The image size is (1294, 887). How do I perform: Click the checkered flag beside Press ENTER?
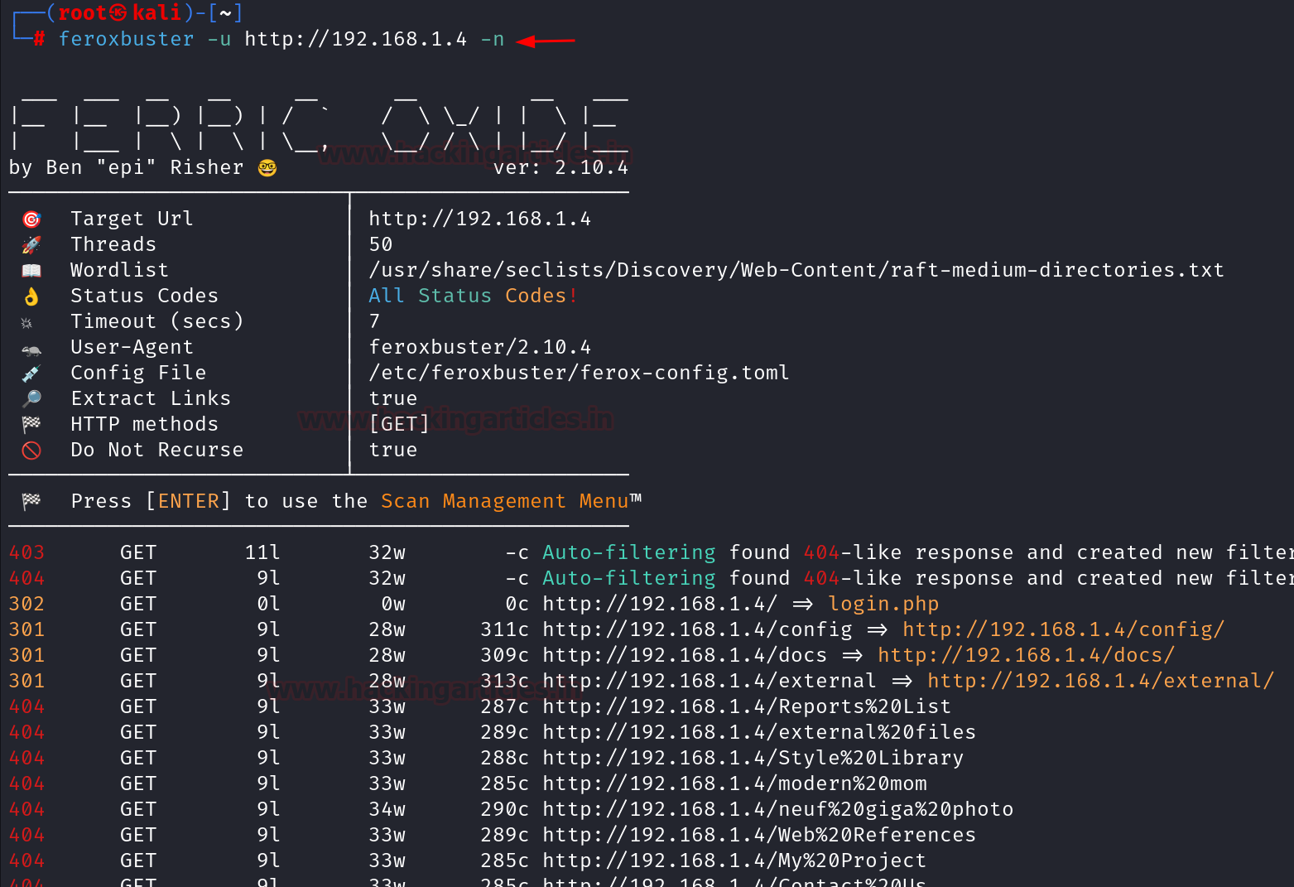click(31, 501)
